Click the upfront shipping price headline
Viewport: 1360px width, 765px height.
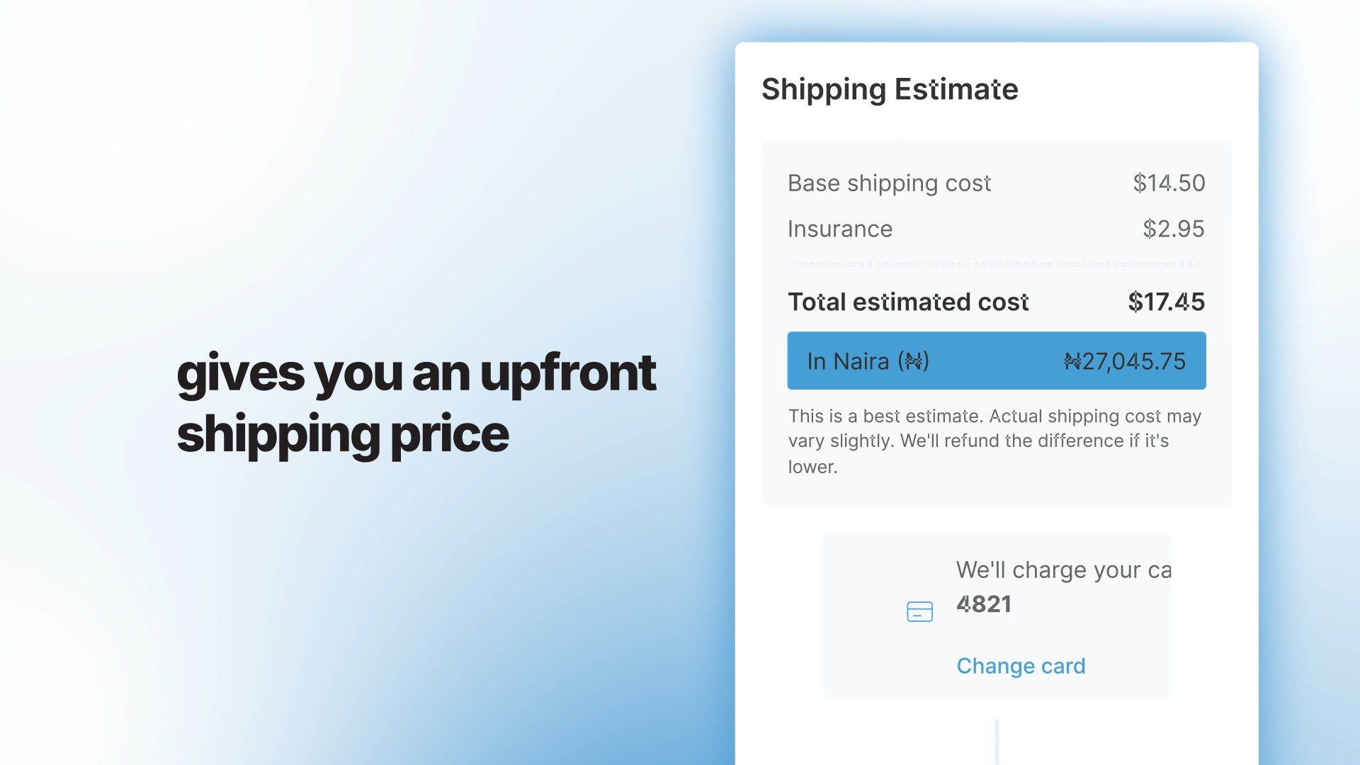point(416,403)
